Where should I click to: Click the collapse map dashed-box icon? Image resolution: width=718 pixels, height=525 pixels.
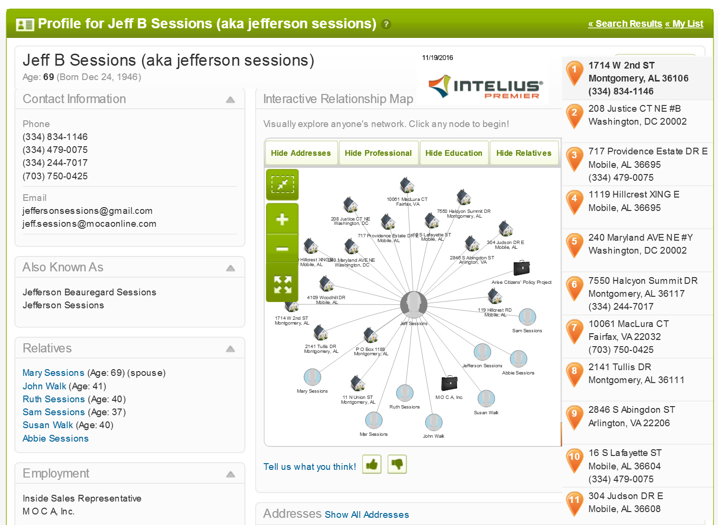[x=282, y=185]
